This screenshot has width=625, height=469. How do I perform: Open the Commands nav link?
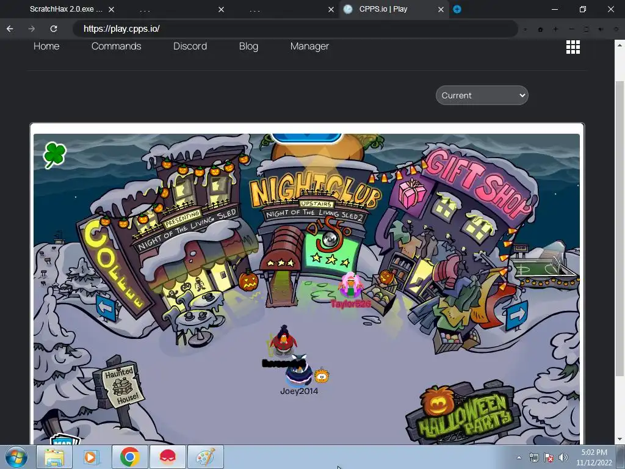[x=117, y=46]
